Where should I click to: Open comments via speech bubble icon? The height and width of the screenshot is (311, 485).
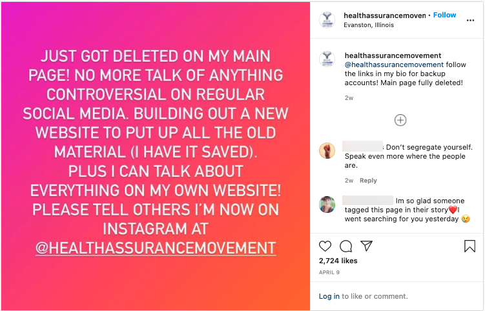346,246
